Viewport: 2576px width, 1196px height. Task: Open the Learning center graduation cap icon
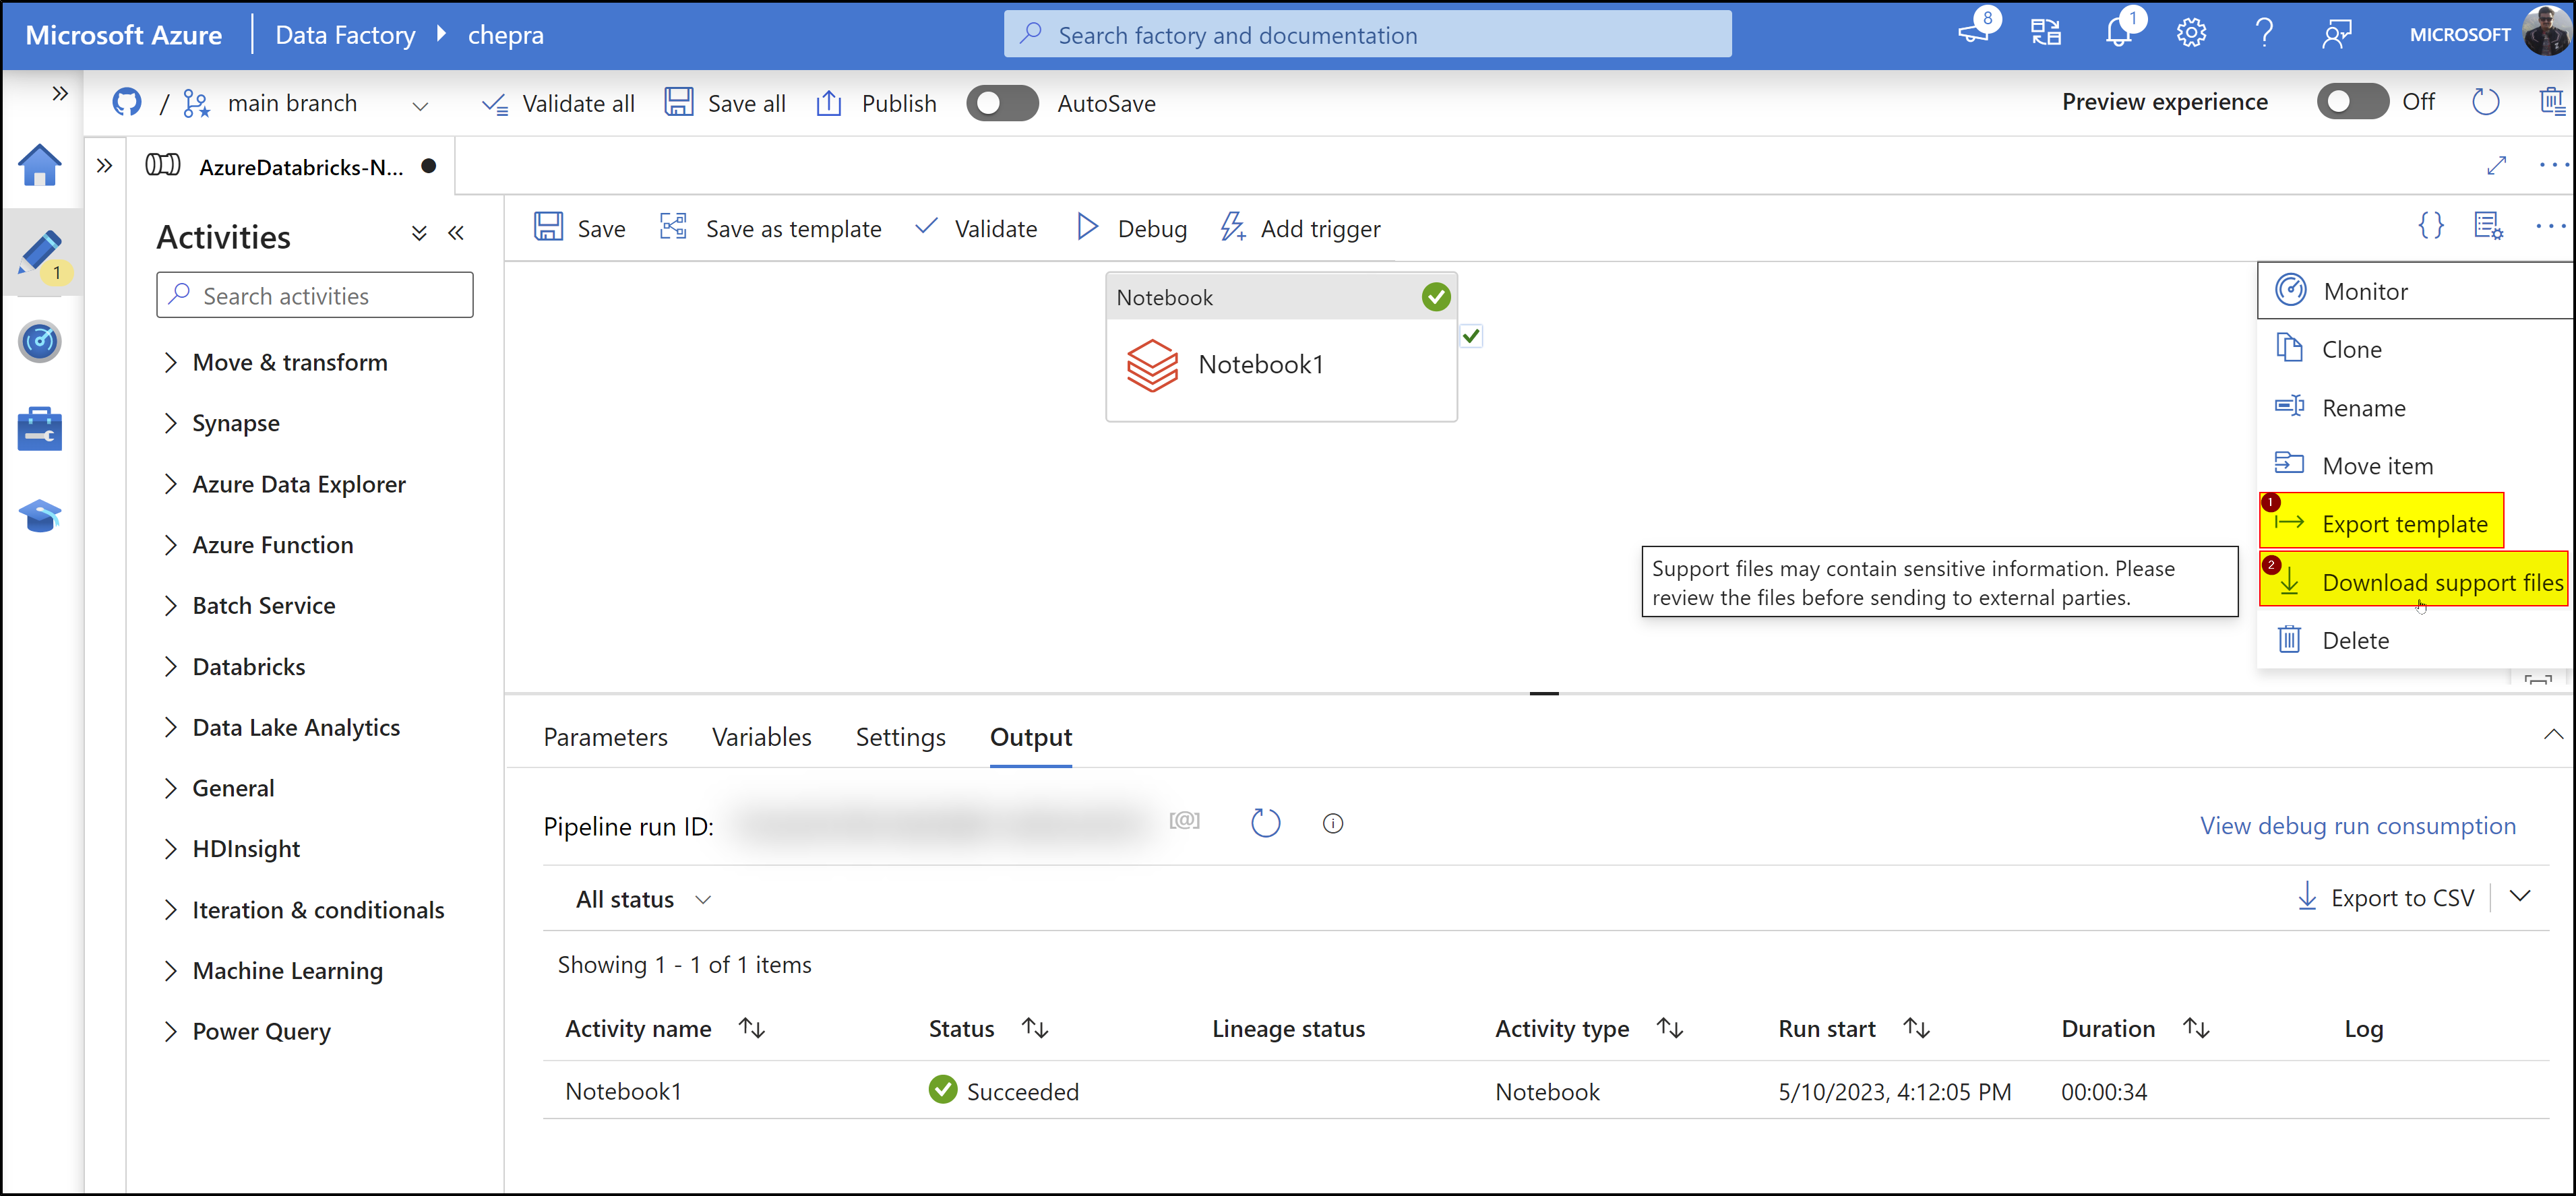pos(39,516)
